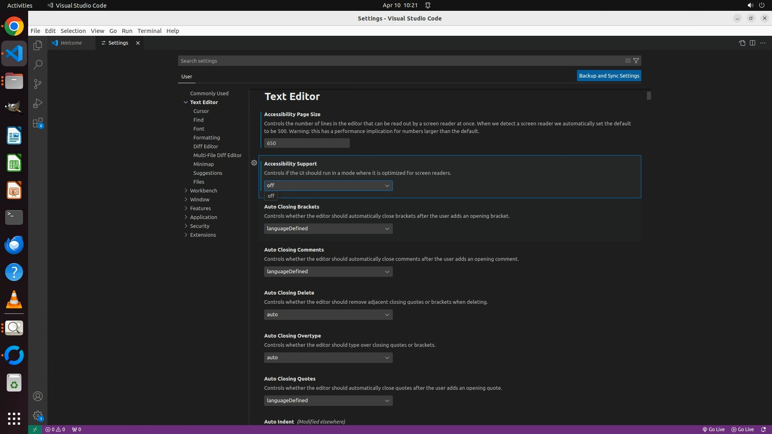Open the Auto Closing Delete dropdown

tap(328, 315)
